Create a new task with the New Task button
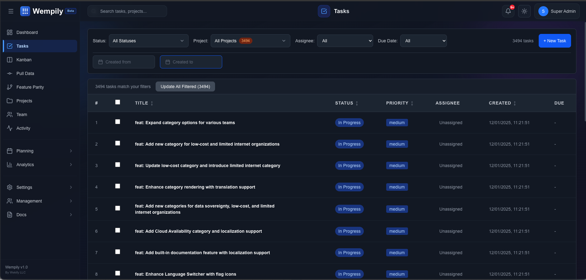 pos(554,41)
